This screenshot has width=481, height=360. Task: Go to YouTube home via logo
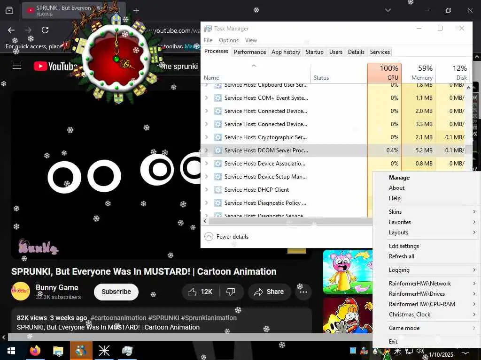point(55,66)
